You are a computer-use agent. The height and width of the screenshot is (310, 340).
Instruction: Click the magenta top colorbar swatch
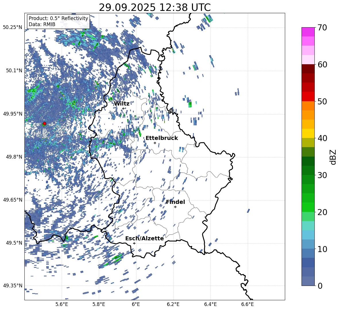[x=308, y=32]
